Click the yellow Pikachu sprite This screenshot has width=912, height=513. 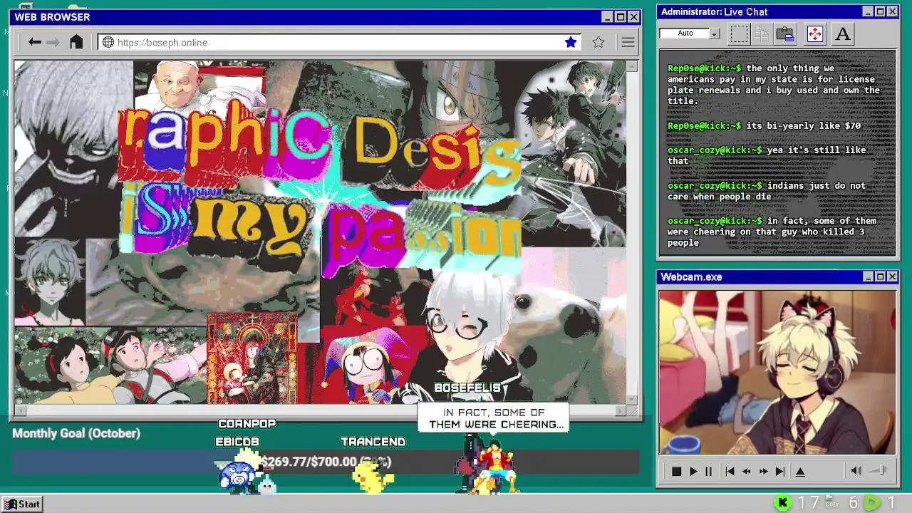(373, 478)
